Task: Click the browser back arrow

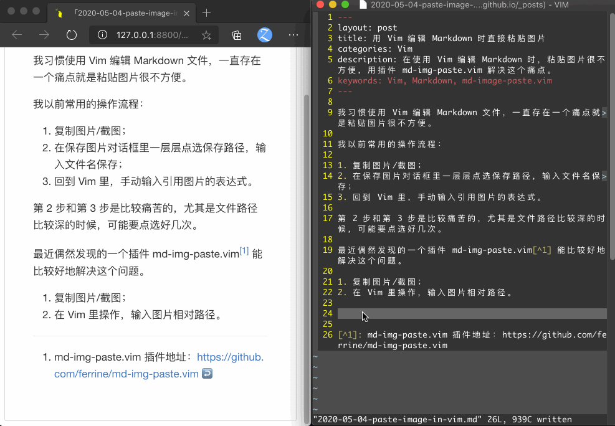Action: (x=17, y=35)
